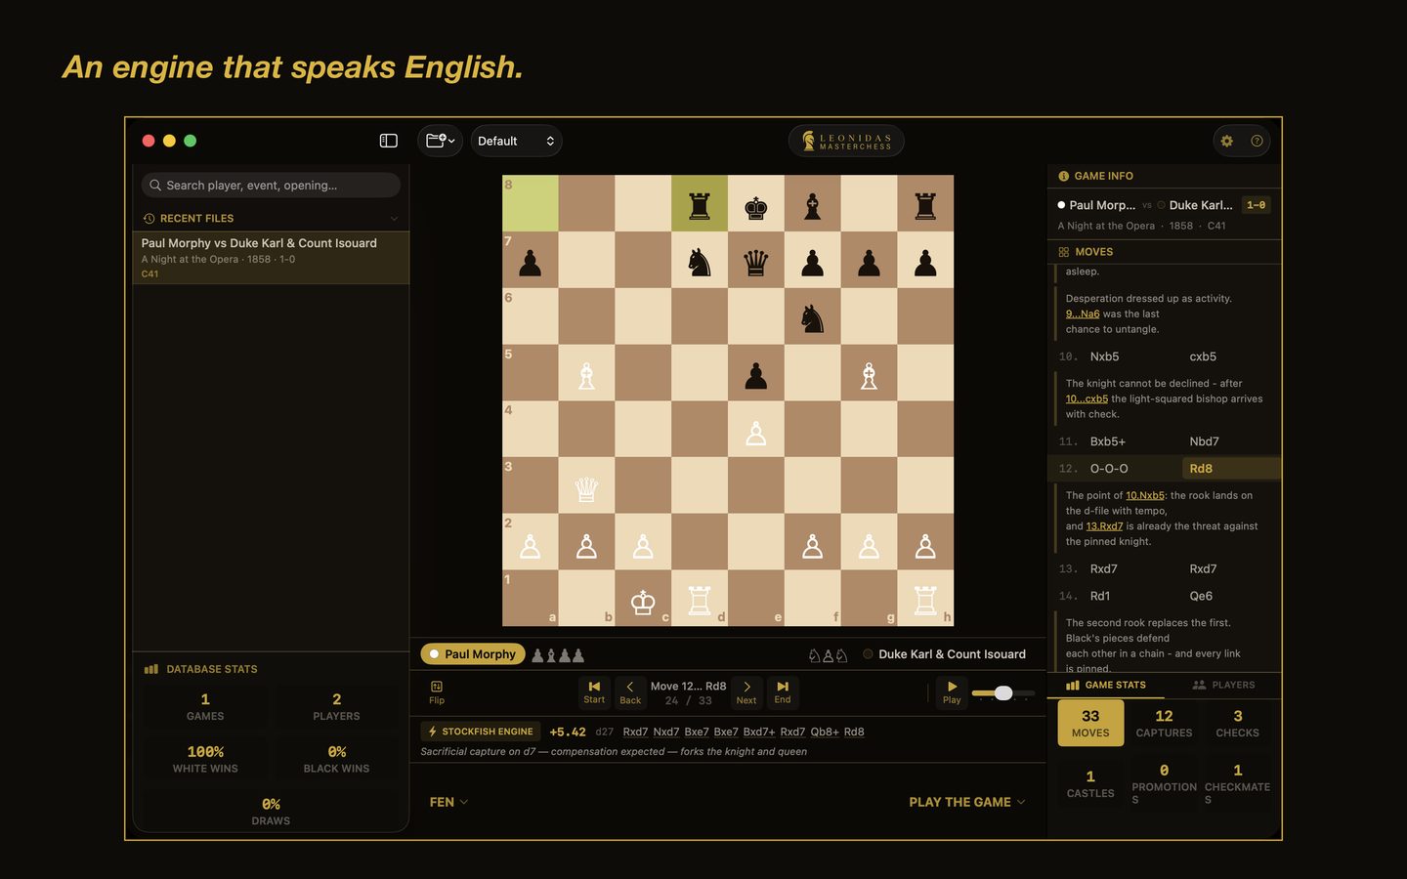
Task: Jump to game End
Action: click(x=783, y=692)
